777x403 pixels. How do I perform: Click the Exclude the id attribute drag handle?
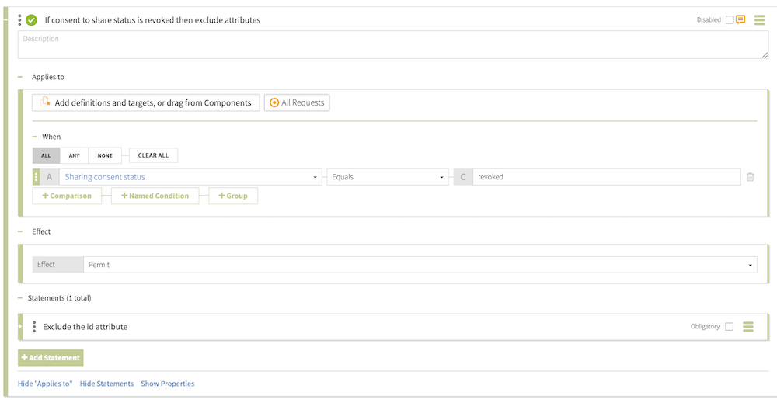(x=34, y=327)
